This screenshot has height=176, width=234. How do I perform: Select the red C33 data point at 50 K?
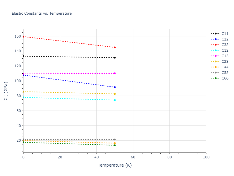(115, 47)
